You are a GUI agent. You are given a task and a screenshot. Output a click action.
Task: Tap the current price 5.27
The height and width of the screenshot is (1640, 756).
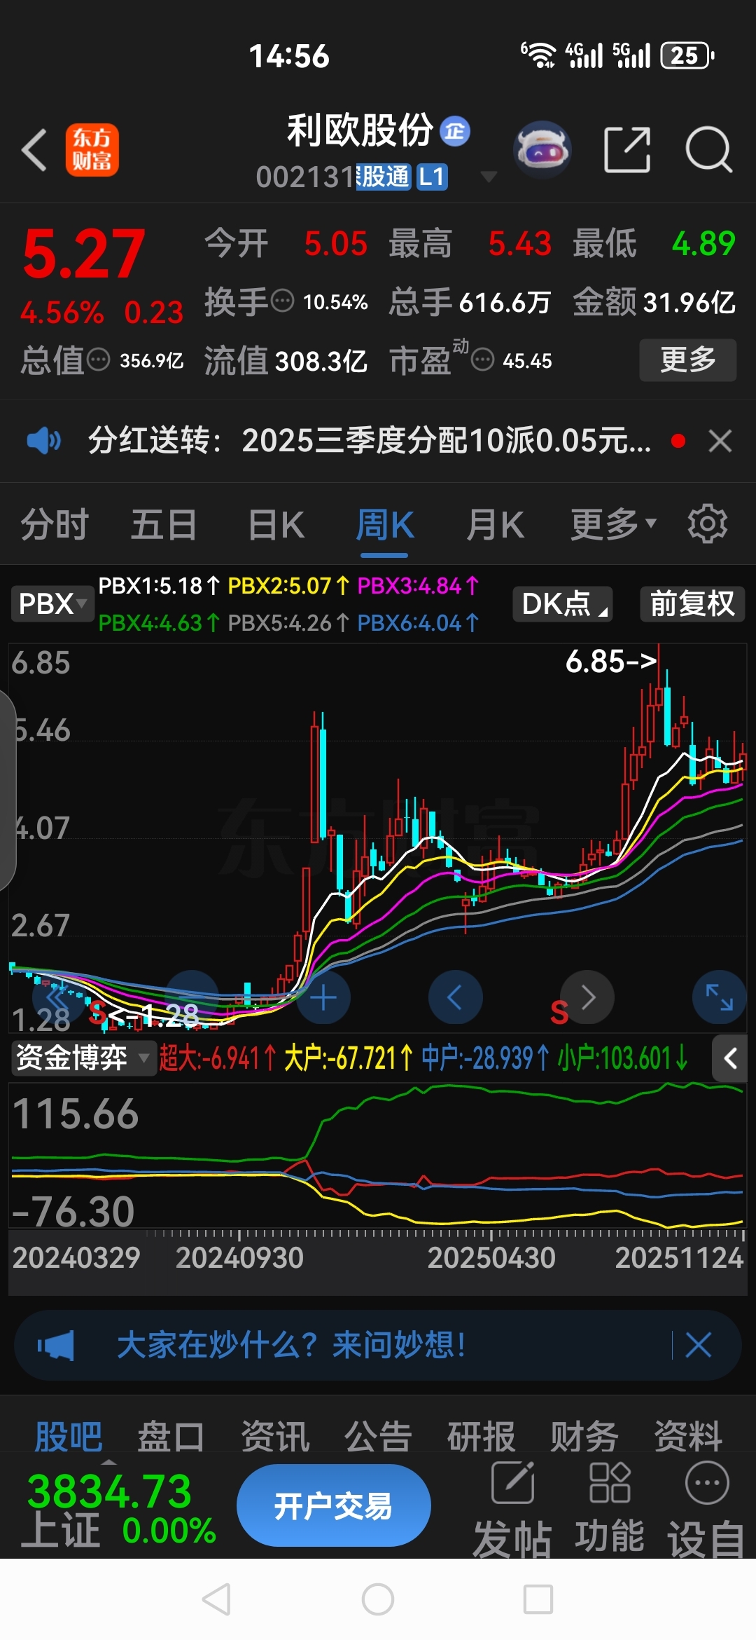84,254
